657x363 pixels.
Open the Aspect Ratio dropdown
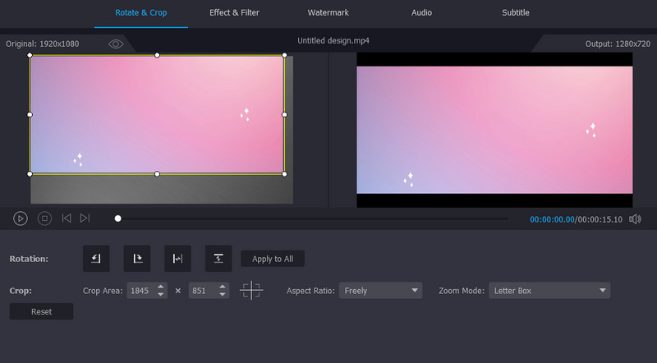[x=380, y=291]
